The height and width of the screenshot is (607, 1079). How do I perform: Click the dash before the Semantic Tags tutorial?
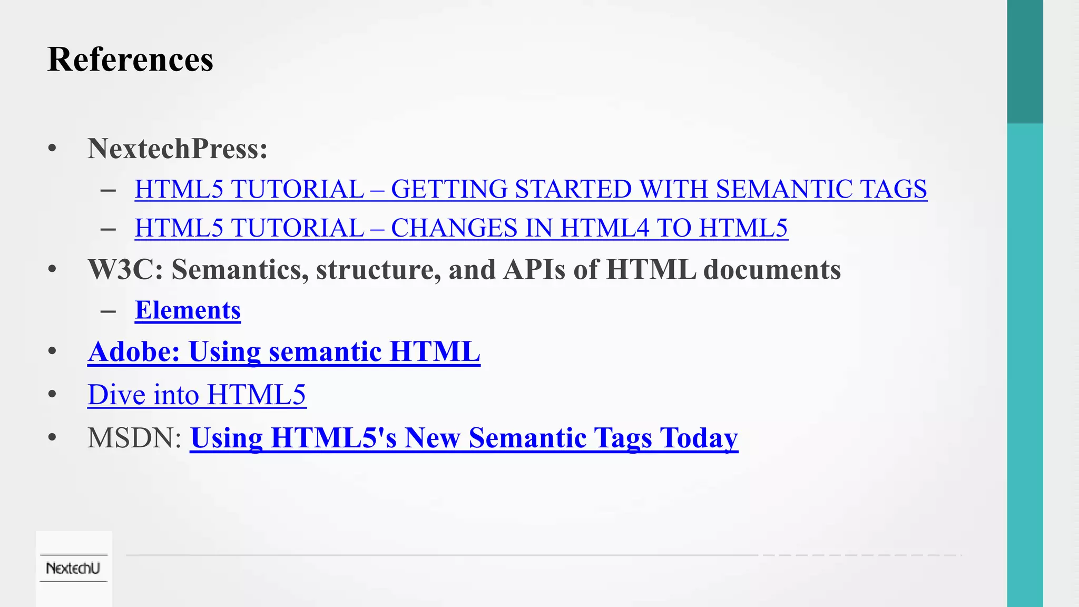108,190
